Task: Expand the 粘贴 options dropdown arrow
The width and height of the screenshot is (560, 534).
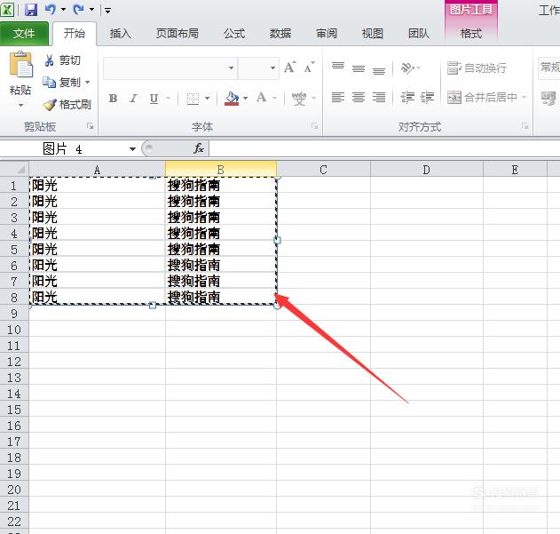Action: click(x=20, y=105)
